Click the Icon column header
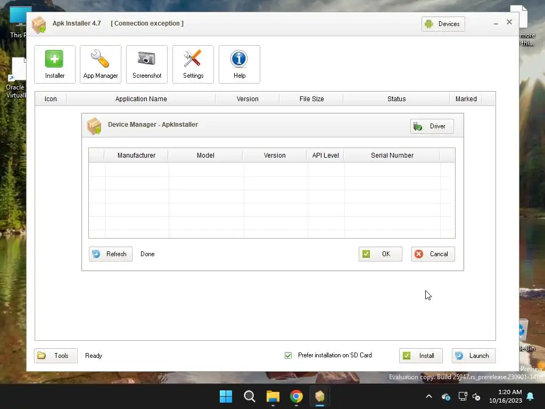Image resolution: width=545 pixels, height=409 pixels. click(x=51, y=99)
